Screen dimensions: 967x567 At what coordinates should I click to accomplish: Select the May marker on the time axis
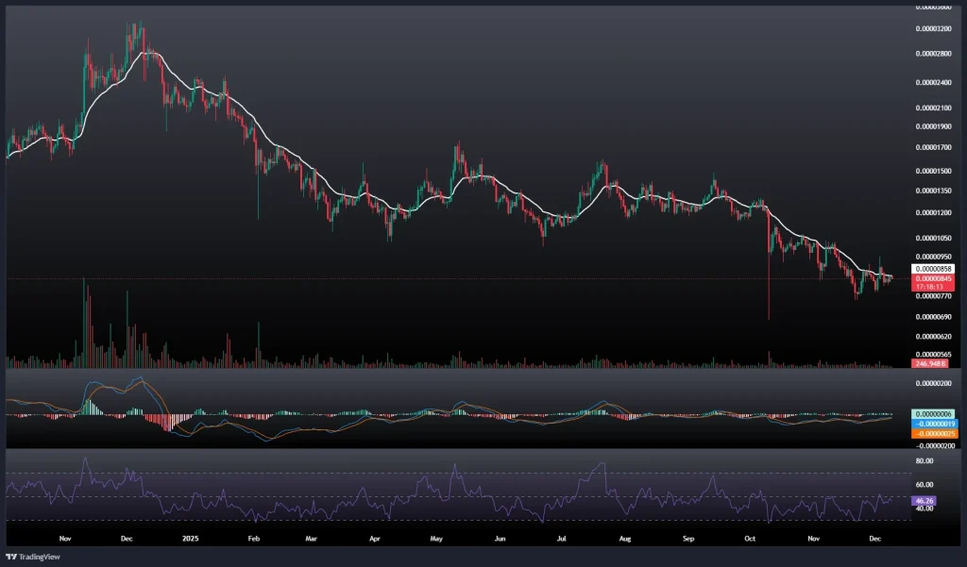coord(435,539)
